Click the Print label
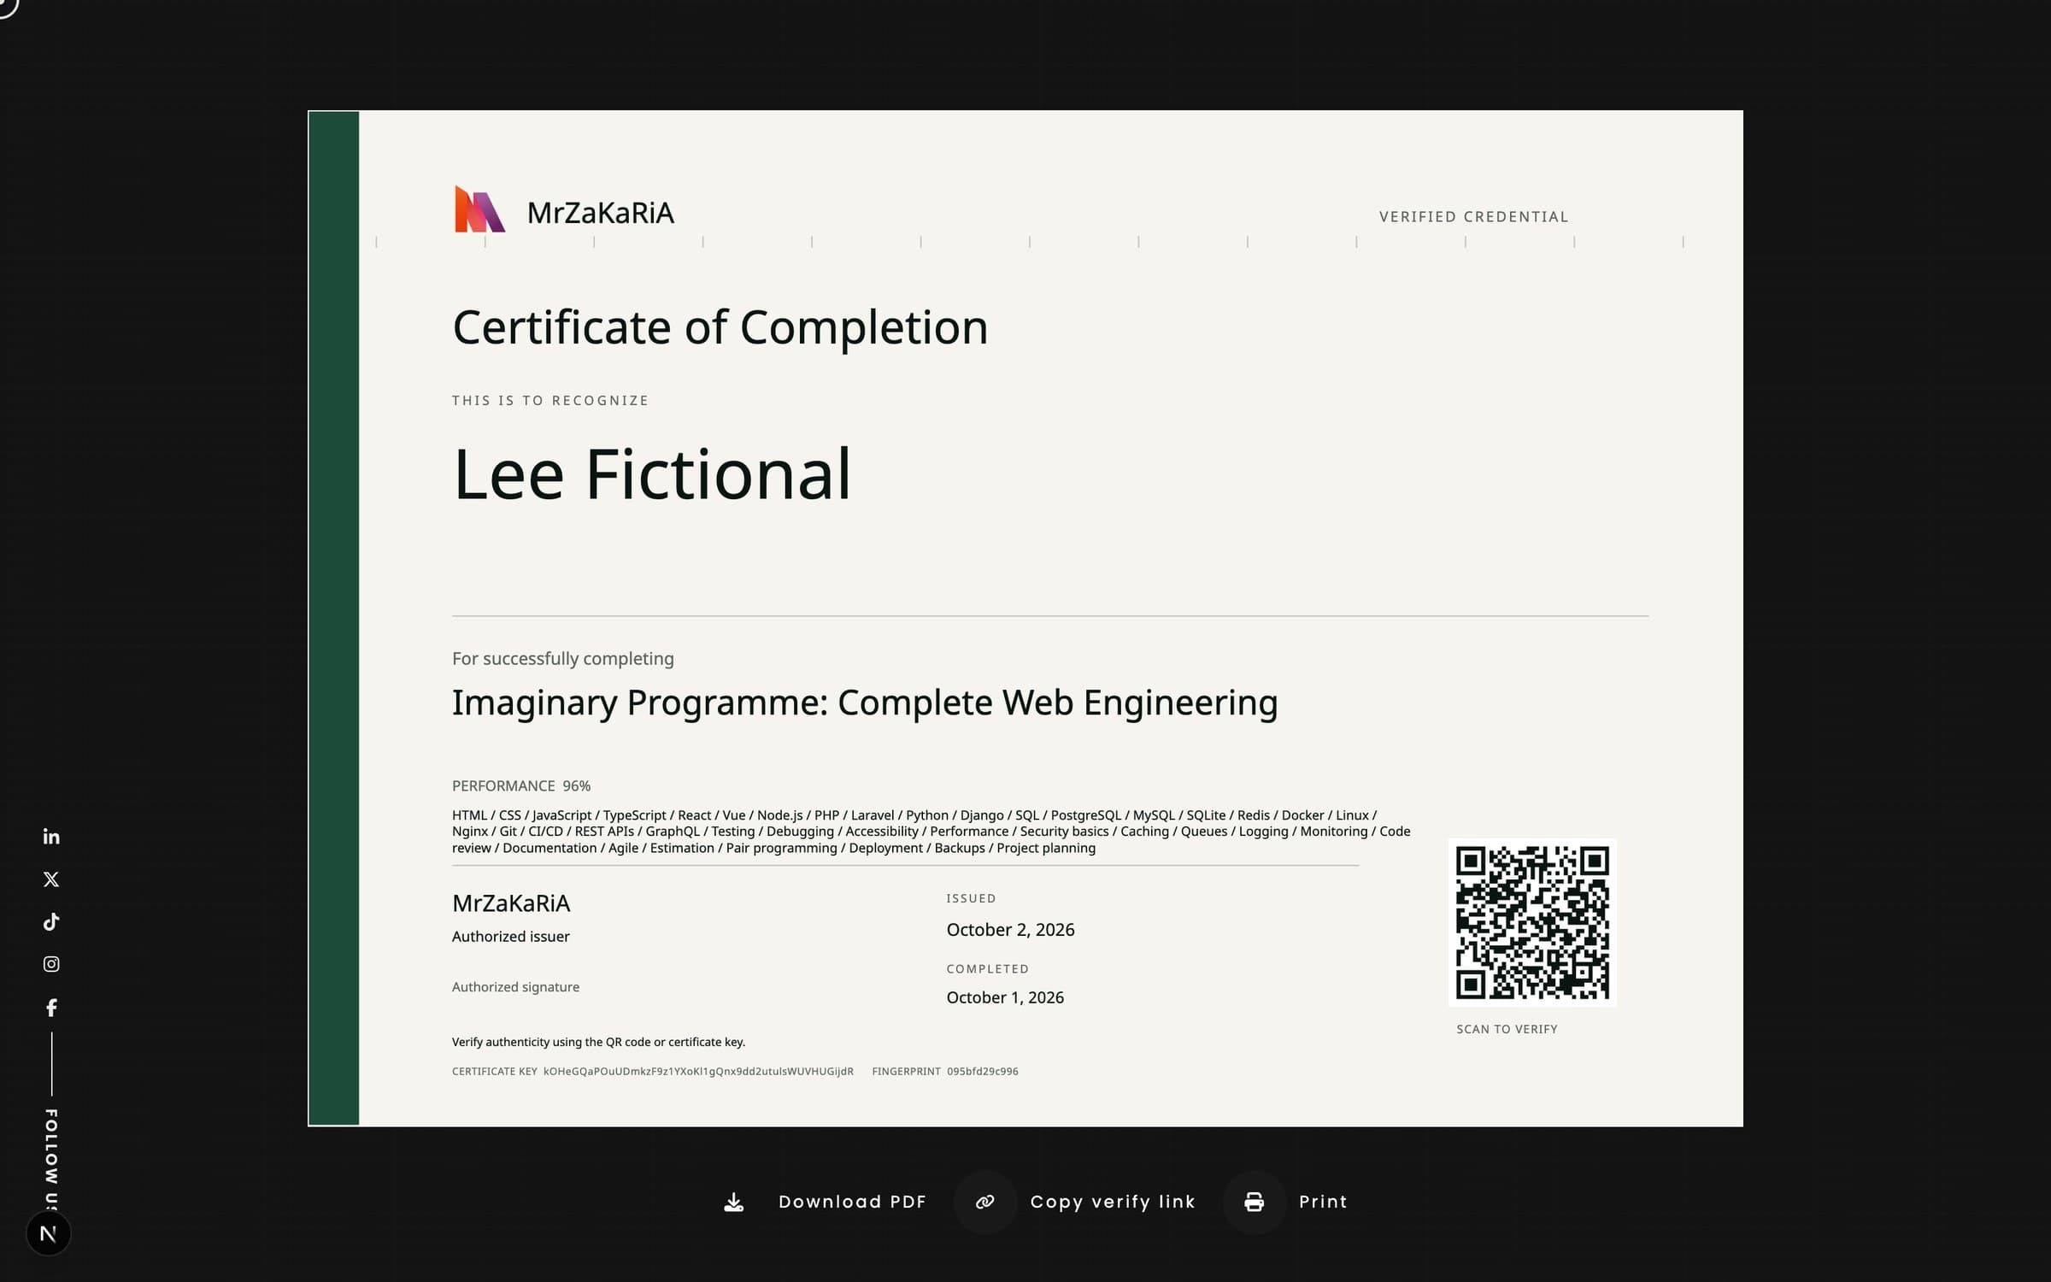The width and height of the screenshot is (2051, 1282). [1323, 1202]
